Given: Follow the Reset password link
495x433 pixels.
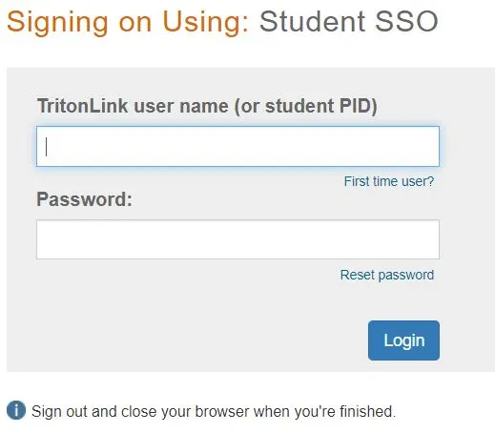Looking at the screenshot, I should [387, 275].
